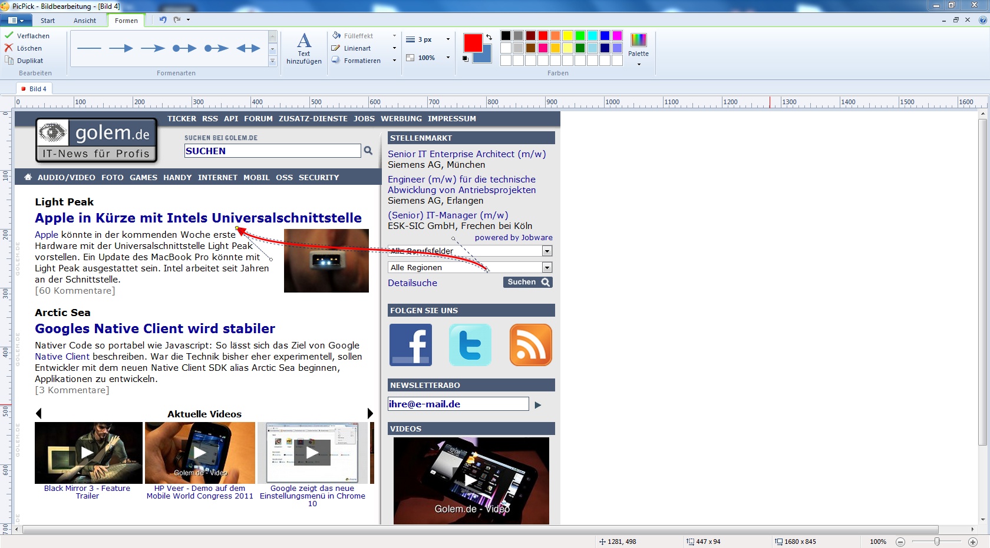Click the 100% zoom value in status bar
Image resolution: width=990 pixels, height=548 pixels.
878,542
